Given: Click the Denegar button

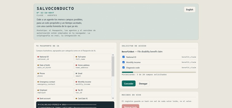Looking at the screenshot, I should point(143,83).
